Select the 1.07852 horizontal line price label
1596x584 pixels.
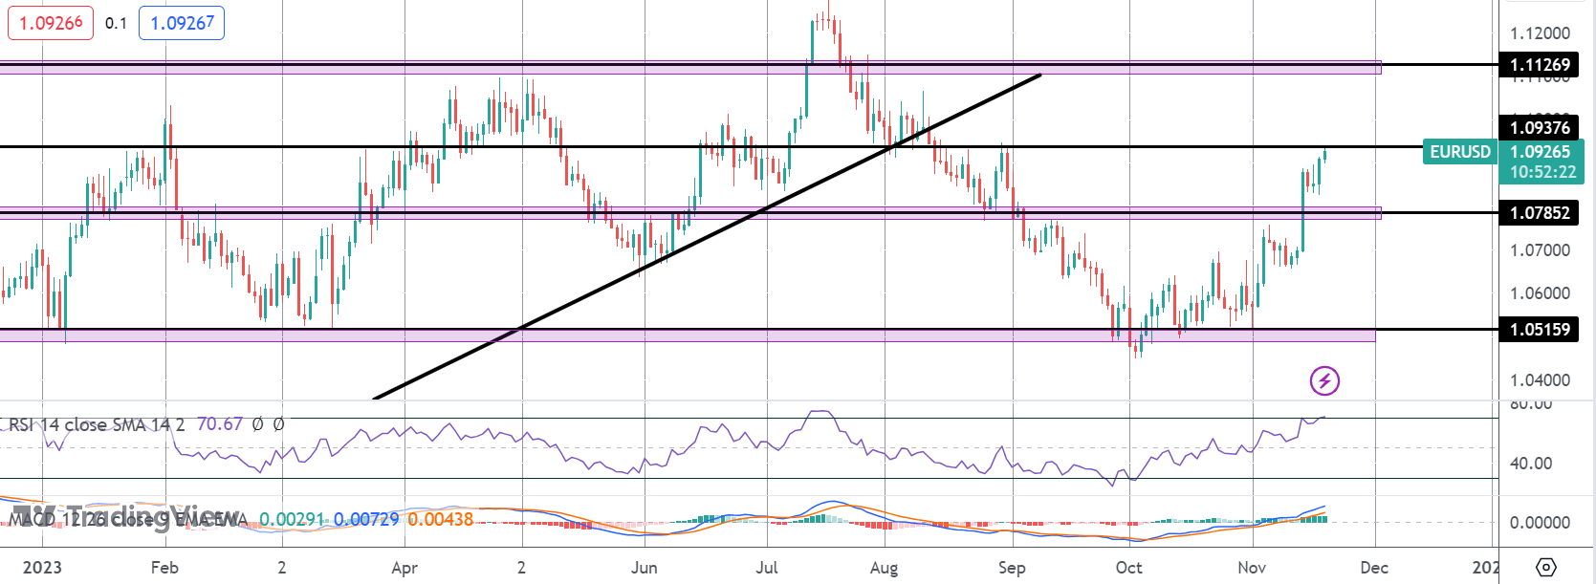1540,212
